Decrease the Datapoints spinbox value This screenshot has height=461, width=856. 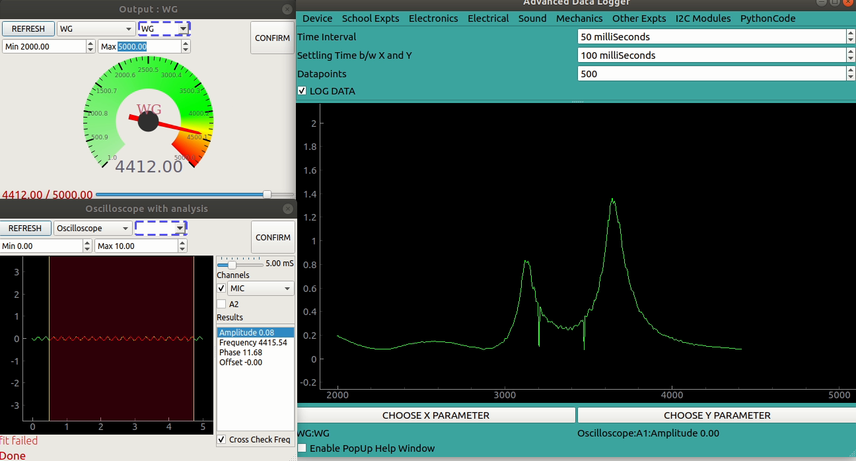(x=850, y=77)
